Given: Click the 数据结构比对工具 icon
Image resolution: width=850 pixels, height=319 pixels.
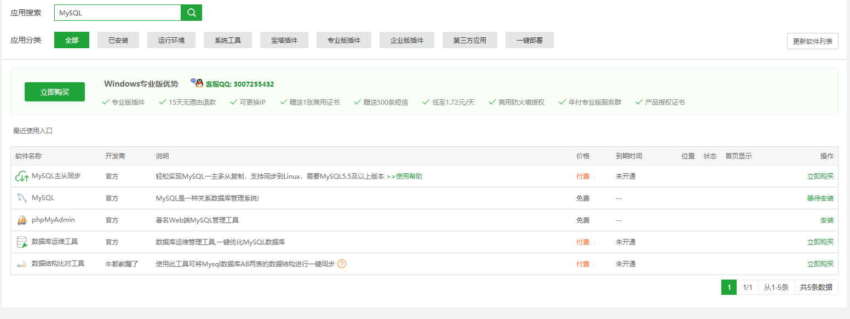Looking at the screenshot, I should [x=22, y=264].
